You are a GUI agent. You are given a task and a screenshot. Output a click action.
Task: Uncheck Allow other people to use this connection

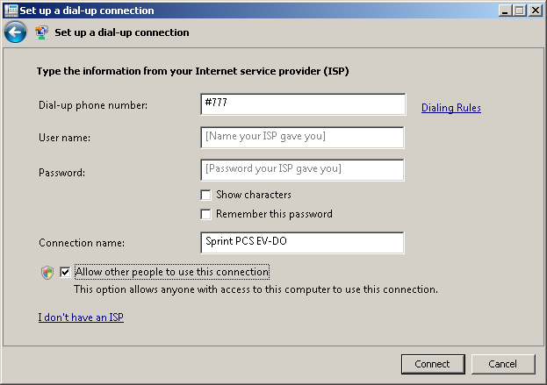point(65,272)
